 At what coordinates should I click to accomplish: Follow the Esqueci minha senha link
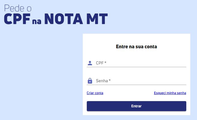[170, 93]
